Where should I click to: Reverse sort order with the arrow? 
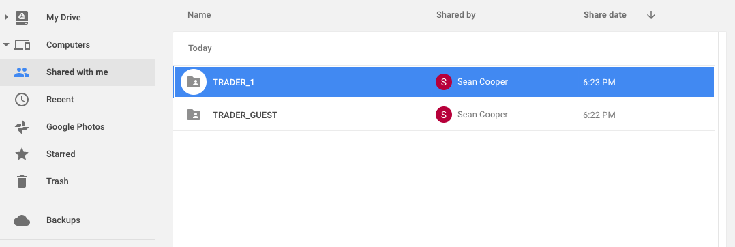[x=650, y=15]
